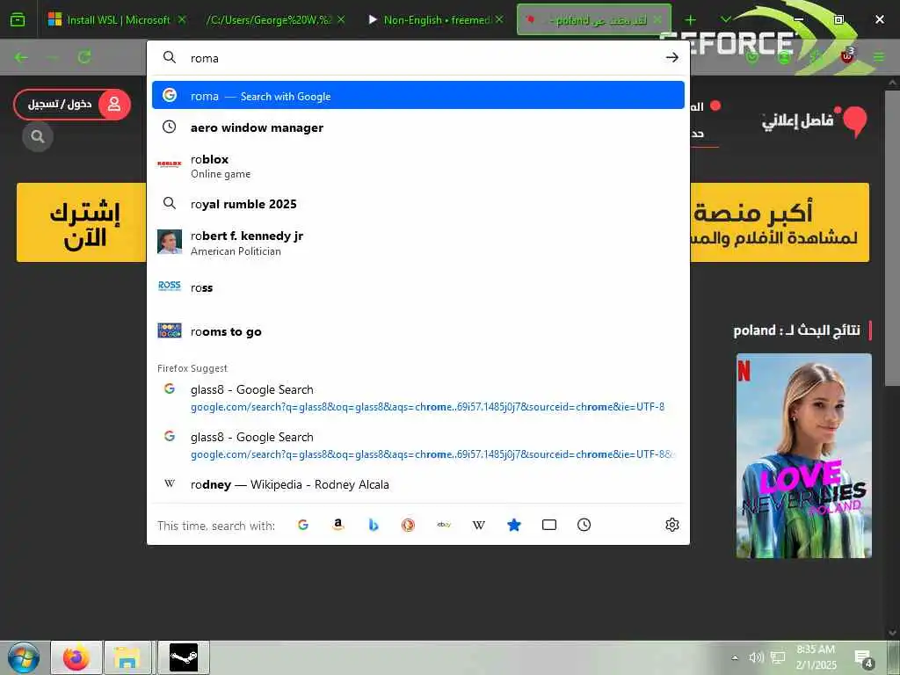The width and height of the screenshot is (900, 675).
Task: Search bookmarks via star icon
Action: click(514, 525)
